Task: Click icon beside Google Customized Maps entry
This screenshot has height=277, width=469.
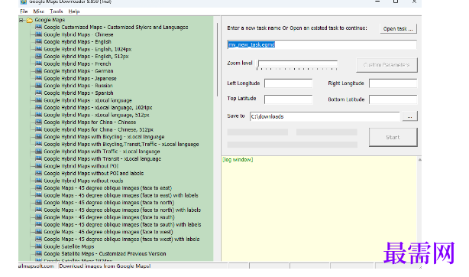Action: pyautogui.click(x=38, y=28)
